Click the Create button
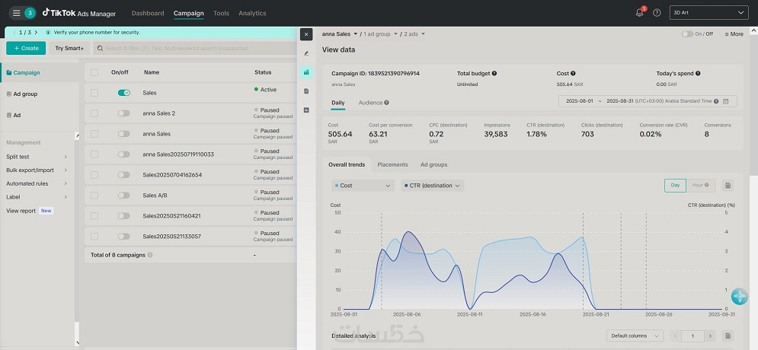The width and height of the screenshot is (758, 350). [x=26, y=48]
